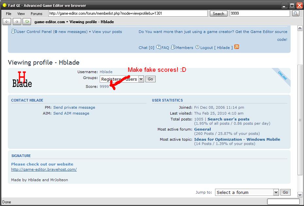Click the SIGNATURE section heading
Image resolution: width=304 pixels, height=206 pixels.
[21, 156]
